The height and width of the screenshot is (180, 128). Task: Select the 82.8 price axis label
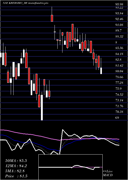(118, 60)
